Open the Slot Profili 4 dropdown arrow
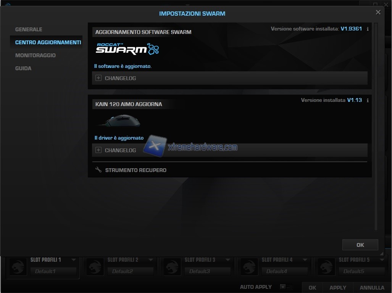The width and height of the screenshot is (392, 293). [305, 260]
